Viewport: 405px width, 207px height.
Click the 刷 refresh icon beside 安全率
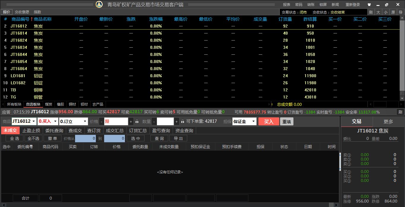pyautogui.click(x=400, y=112)
